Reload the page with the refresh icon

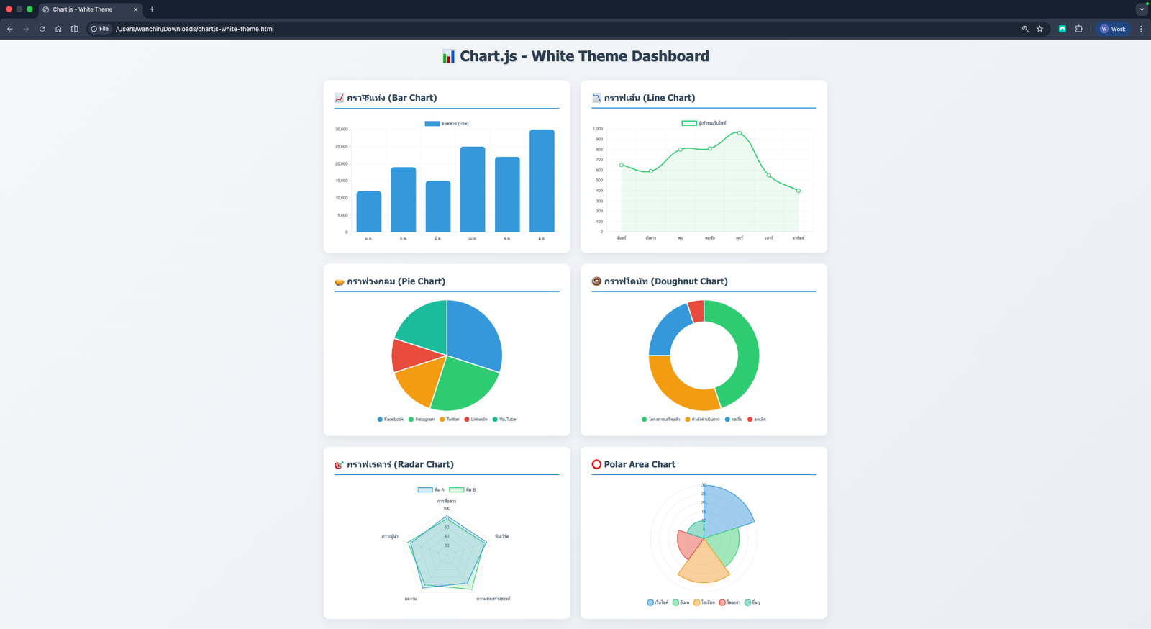pos(42,29)
